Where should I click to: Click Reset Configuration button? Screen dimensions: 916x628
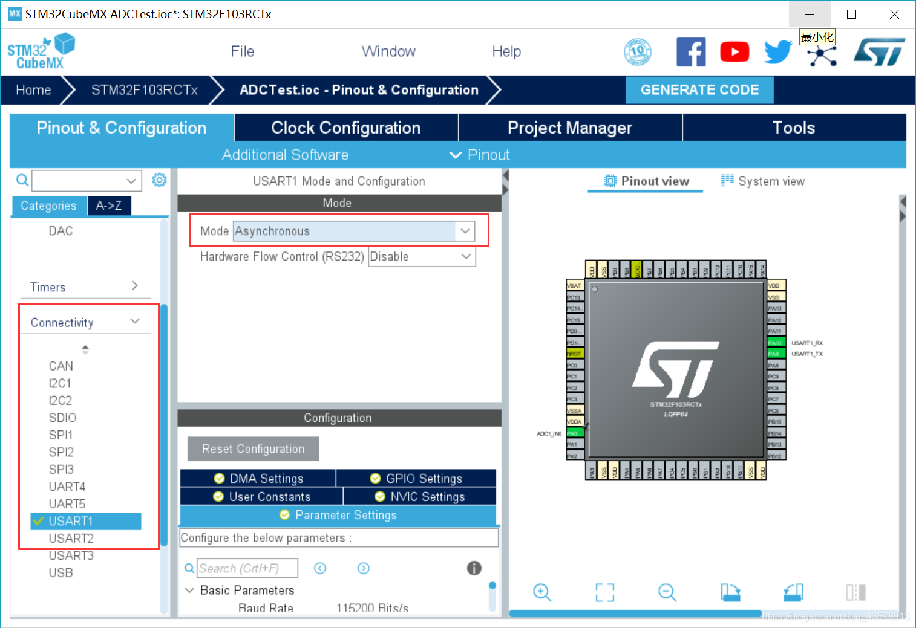click(253, 449)
